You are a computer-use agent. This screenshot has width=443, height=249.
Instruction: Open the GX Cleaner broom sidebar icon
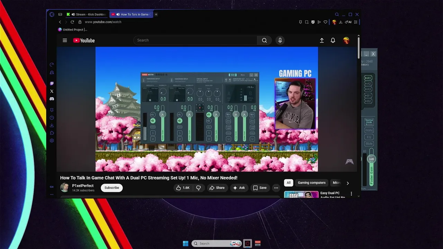click(x=52, y=73)
